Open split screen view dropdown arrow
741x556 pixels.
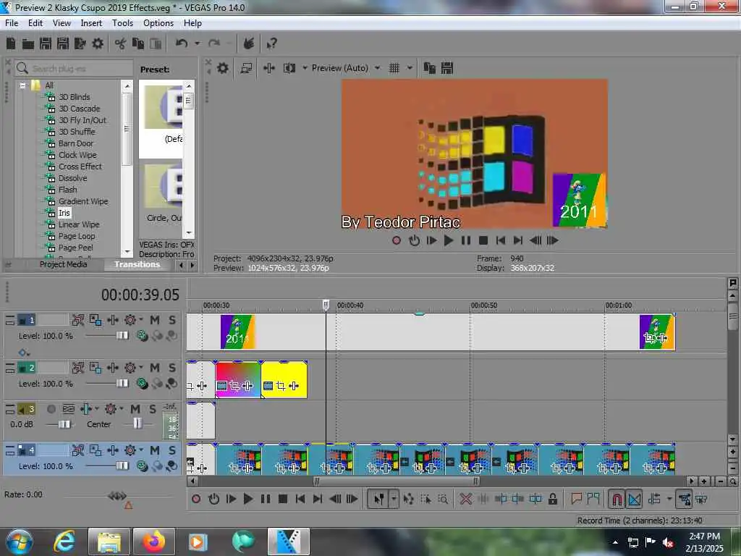[305, 68]
